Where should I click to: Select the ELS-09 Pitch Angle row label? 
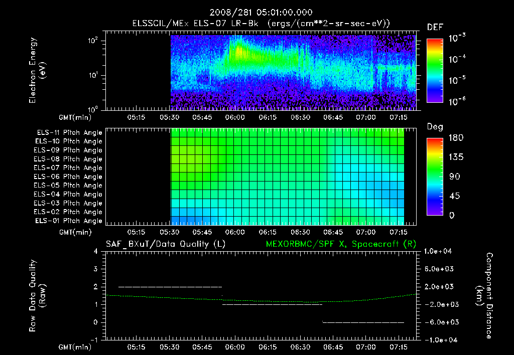68,150
